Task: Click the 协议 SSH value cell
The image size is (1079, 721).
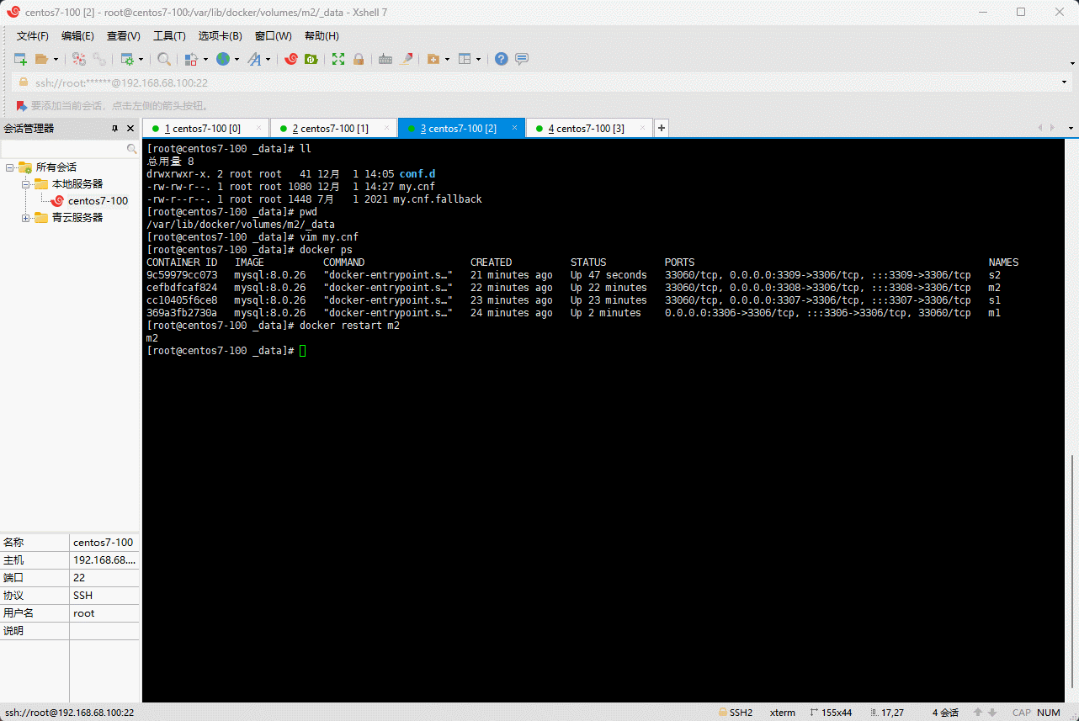Action: 104,596
